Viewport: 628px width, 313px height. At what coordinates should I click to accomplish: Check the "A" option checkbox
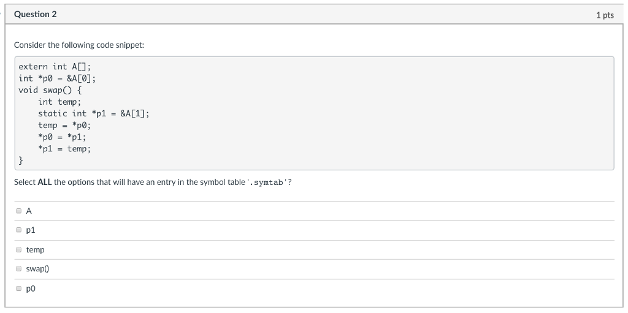(20, 211)
